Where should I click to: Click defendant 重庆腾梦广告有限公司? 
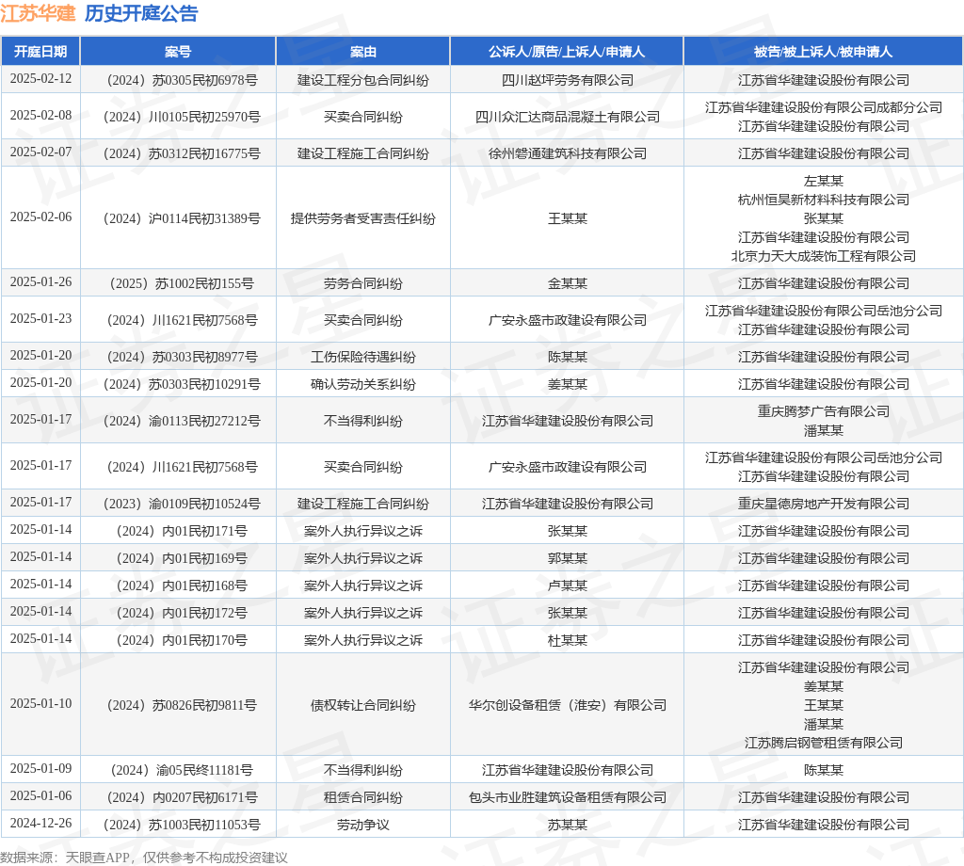823,411
